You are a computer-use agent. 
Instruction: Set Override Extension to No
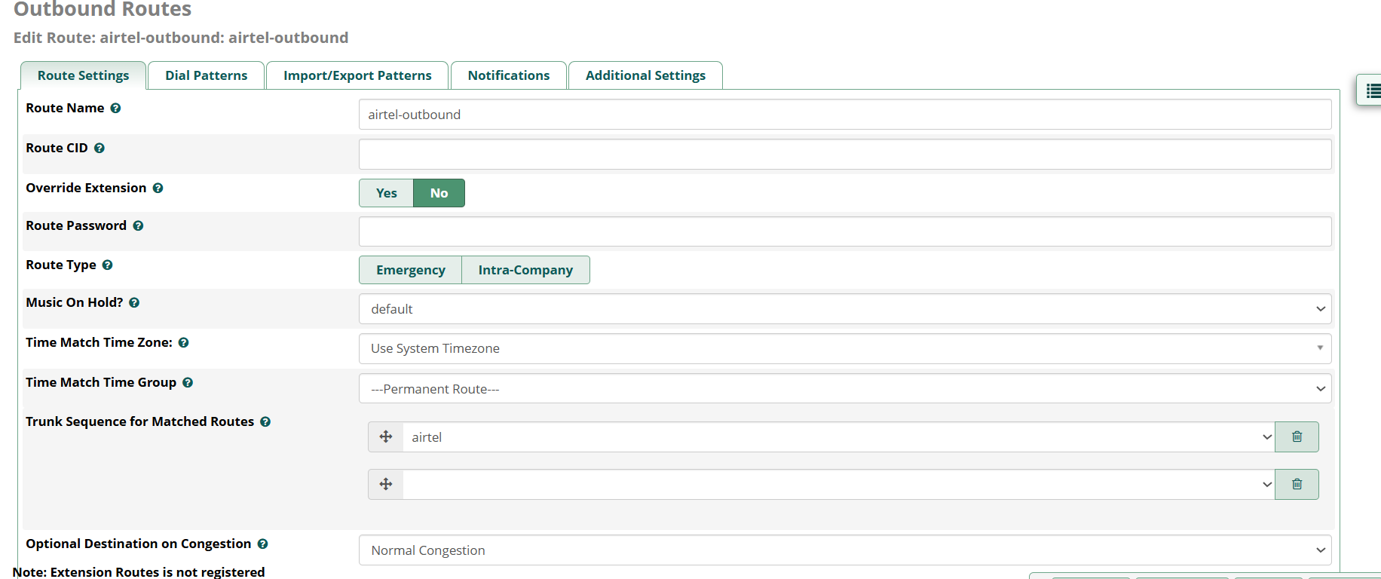pos(439,193)
